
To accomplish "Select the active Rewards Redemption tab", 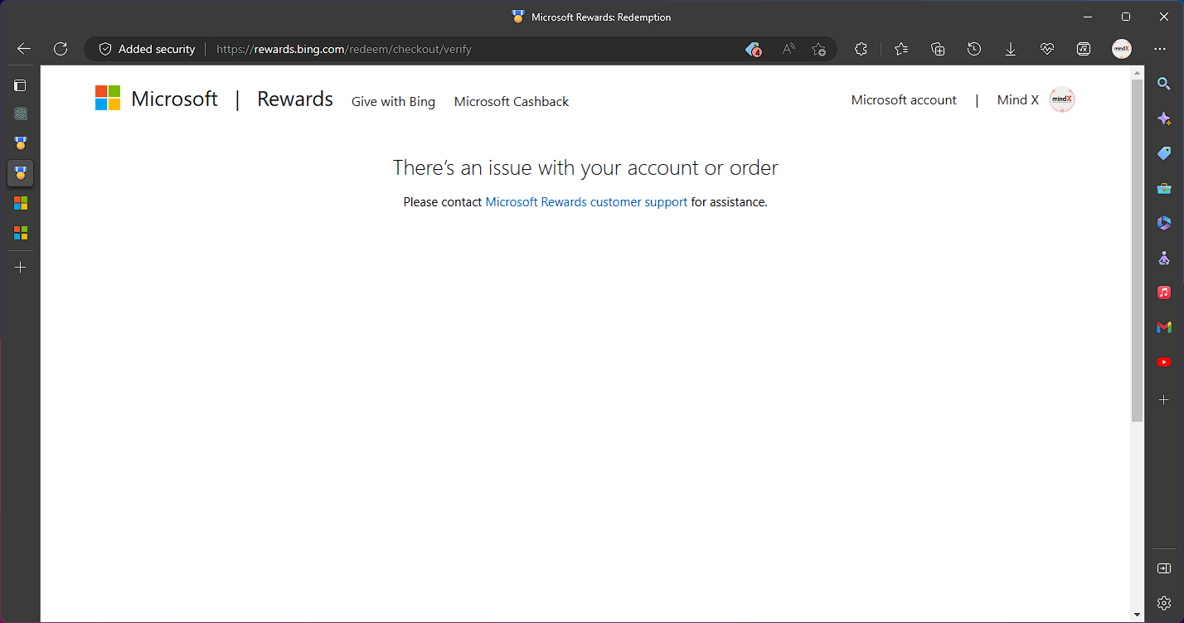I will [21, 173].
